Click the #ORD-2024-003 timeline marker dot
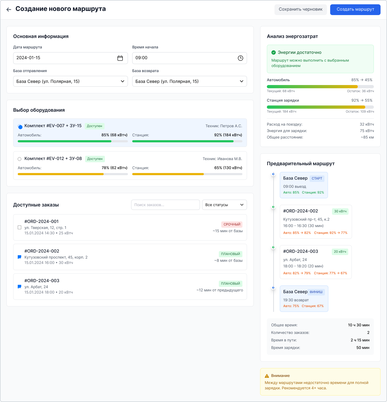 coord(273,247)
